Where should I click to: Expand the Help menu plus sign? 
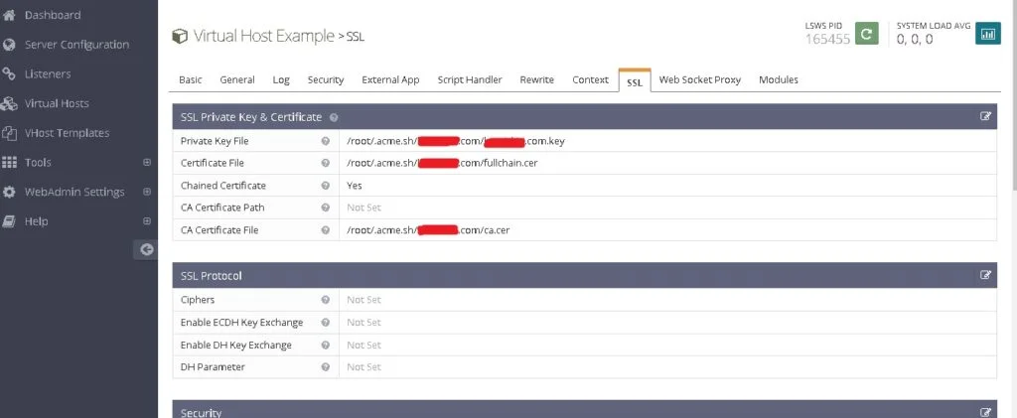pos(147,221)
